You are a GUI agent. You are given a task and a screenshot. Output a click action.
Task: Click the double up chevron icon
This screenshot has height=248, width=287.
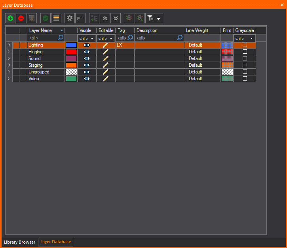(105, 18)
